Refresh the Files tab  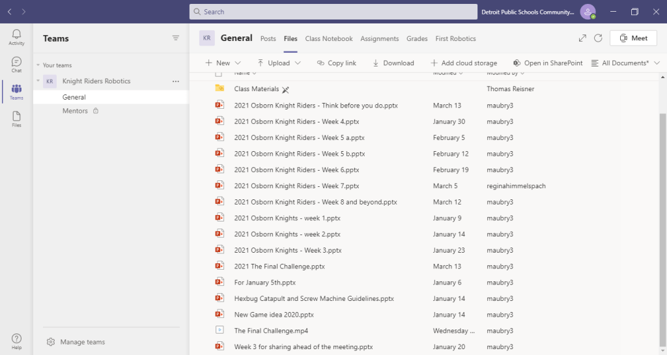(x=598, y=38)
